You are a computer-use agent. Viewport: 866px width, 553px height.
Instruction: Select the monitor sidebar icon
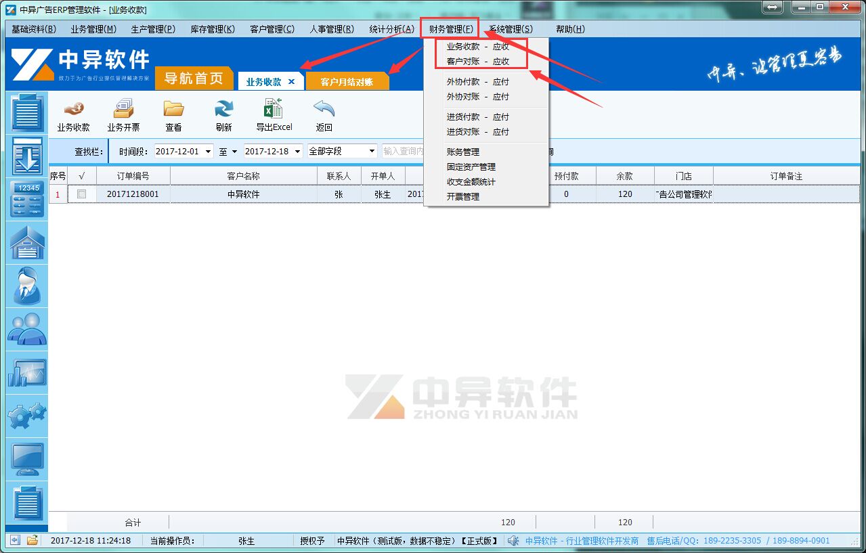coord(27,460)
